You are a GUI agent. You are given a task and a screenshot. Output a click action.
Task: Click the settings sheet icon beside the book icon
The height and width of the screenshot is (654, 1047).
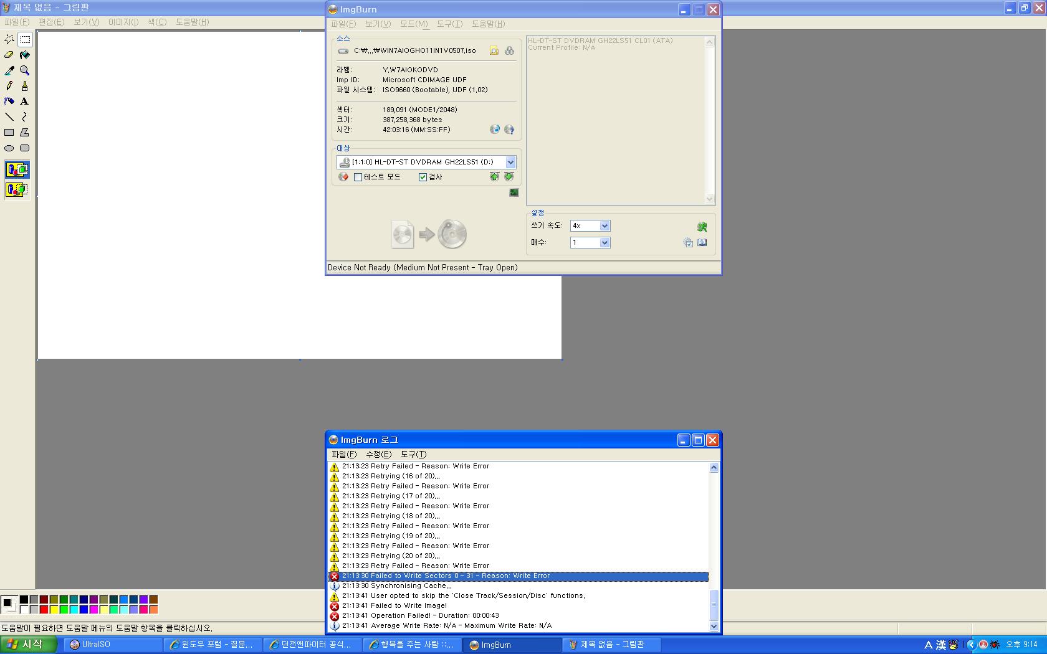[688, 243]
